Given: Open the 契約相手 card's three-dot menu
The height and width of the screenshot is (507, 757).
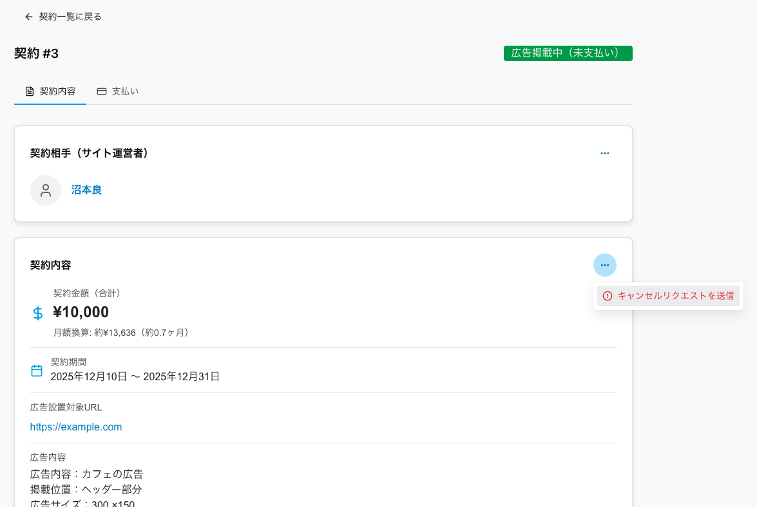Looking at the screenshot, I should [604, 153].
